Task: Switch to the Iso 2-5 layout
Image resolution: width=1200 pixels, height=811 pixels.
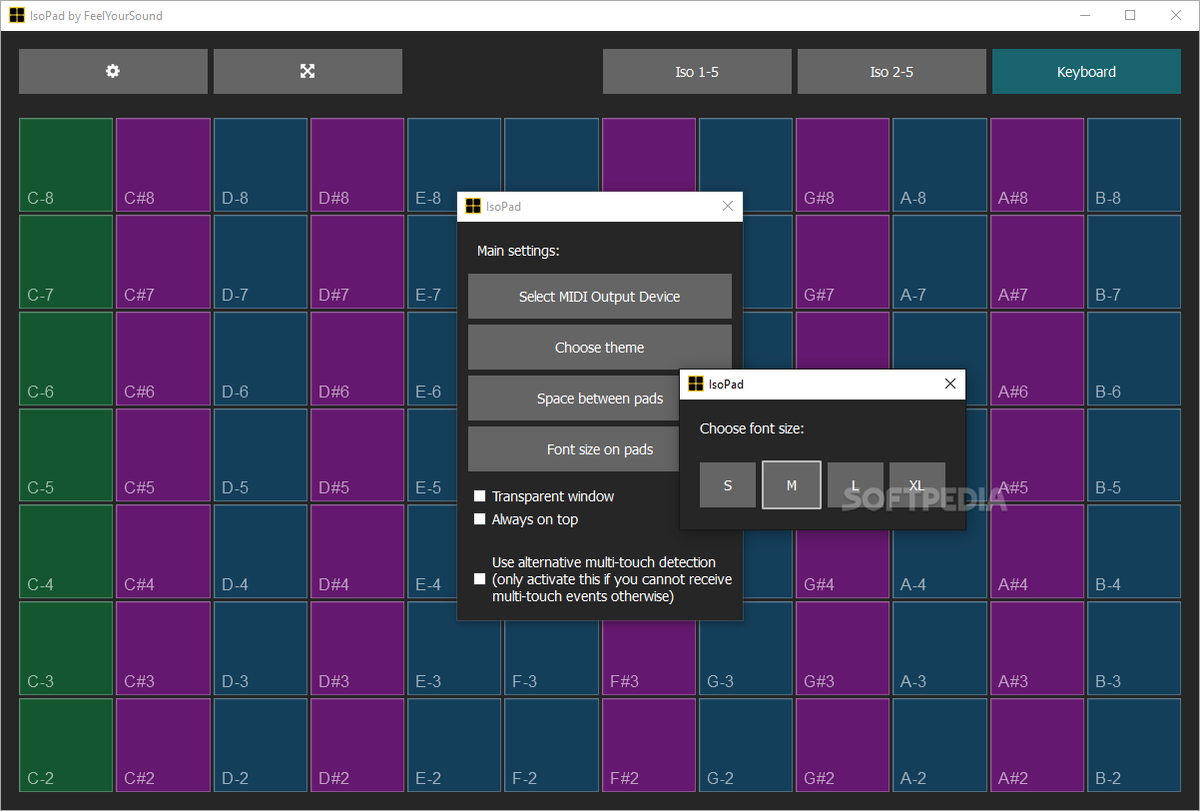Action: click(892, 72)
